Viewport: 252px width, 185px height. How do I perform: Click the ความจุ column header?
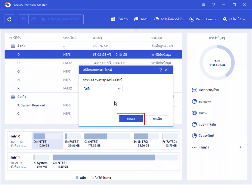coord(97,38)
